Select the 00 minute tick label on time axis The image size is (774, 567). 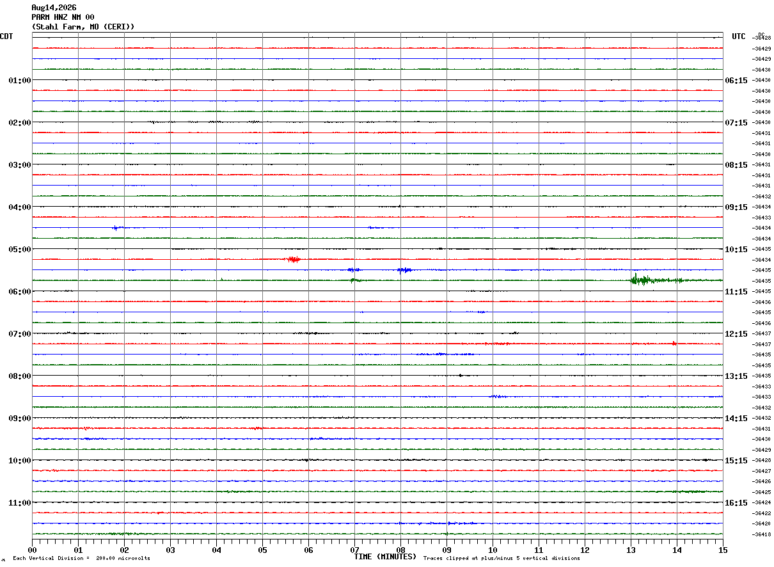click(x=32, y=550)
